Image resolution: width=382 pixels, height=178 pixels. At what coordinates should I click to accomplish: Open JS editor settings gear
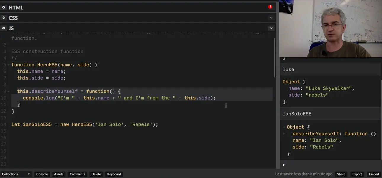[4, 28]
